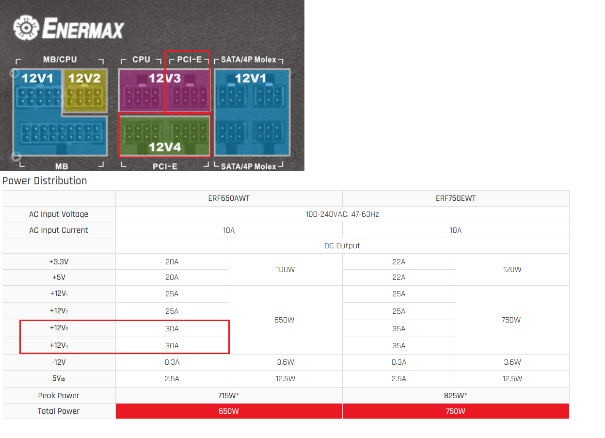Click the magenta 12V3 connector label

click(x=164, y=79)
